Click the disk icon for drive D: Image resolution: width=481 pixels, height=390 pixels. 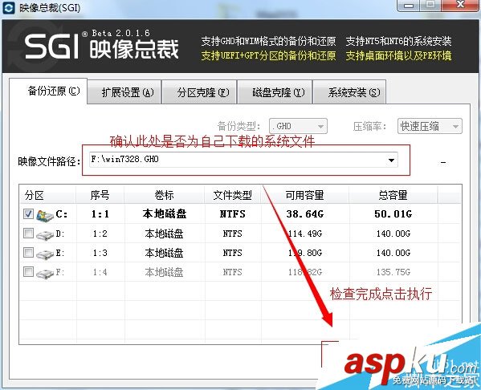click(x=44, y=235)
